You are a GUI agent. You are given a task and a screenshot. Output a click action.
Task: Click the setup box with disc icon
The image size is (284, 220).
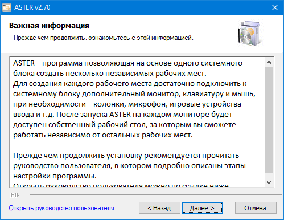(251, 34)
